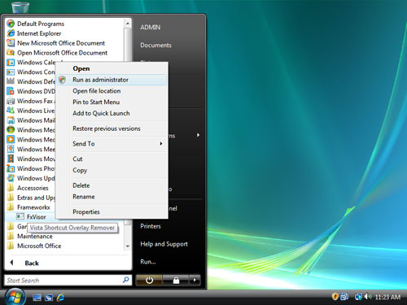The height and width of the screenshot is (305, 407).
Task: Choose Open file location
Action: coord(112,91)
